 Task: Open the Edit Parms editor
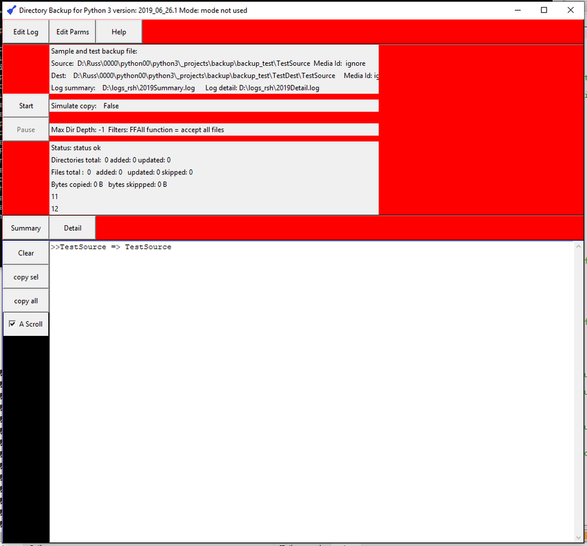(72, 31)
